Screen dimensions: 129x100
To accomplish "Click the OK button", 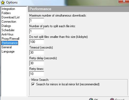I will click(x=94, y=99).
